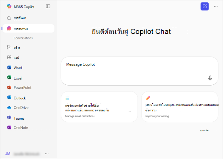Choose the Improve your writing prompt card
The height and width of the screenshot is (159, 223).
coord(180,107)
